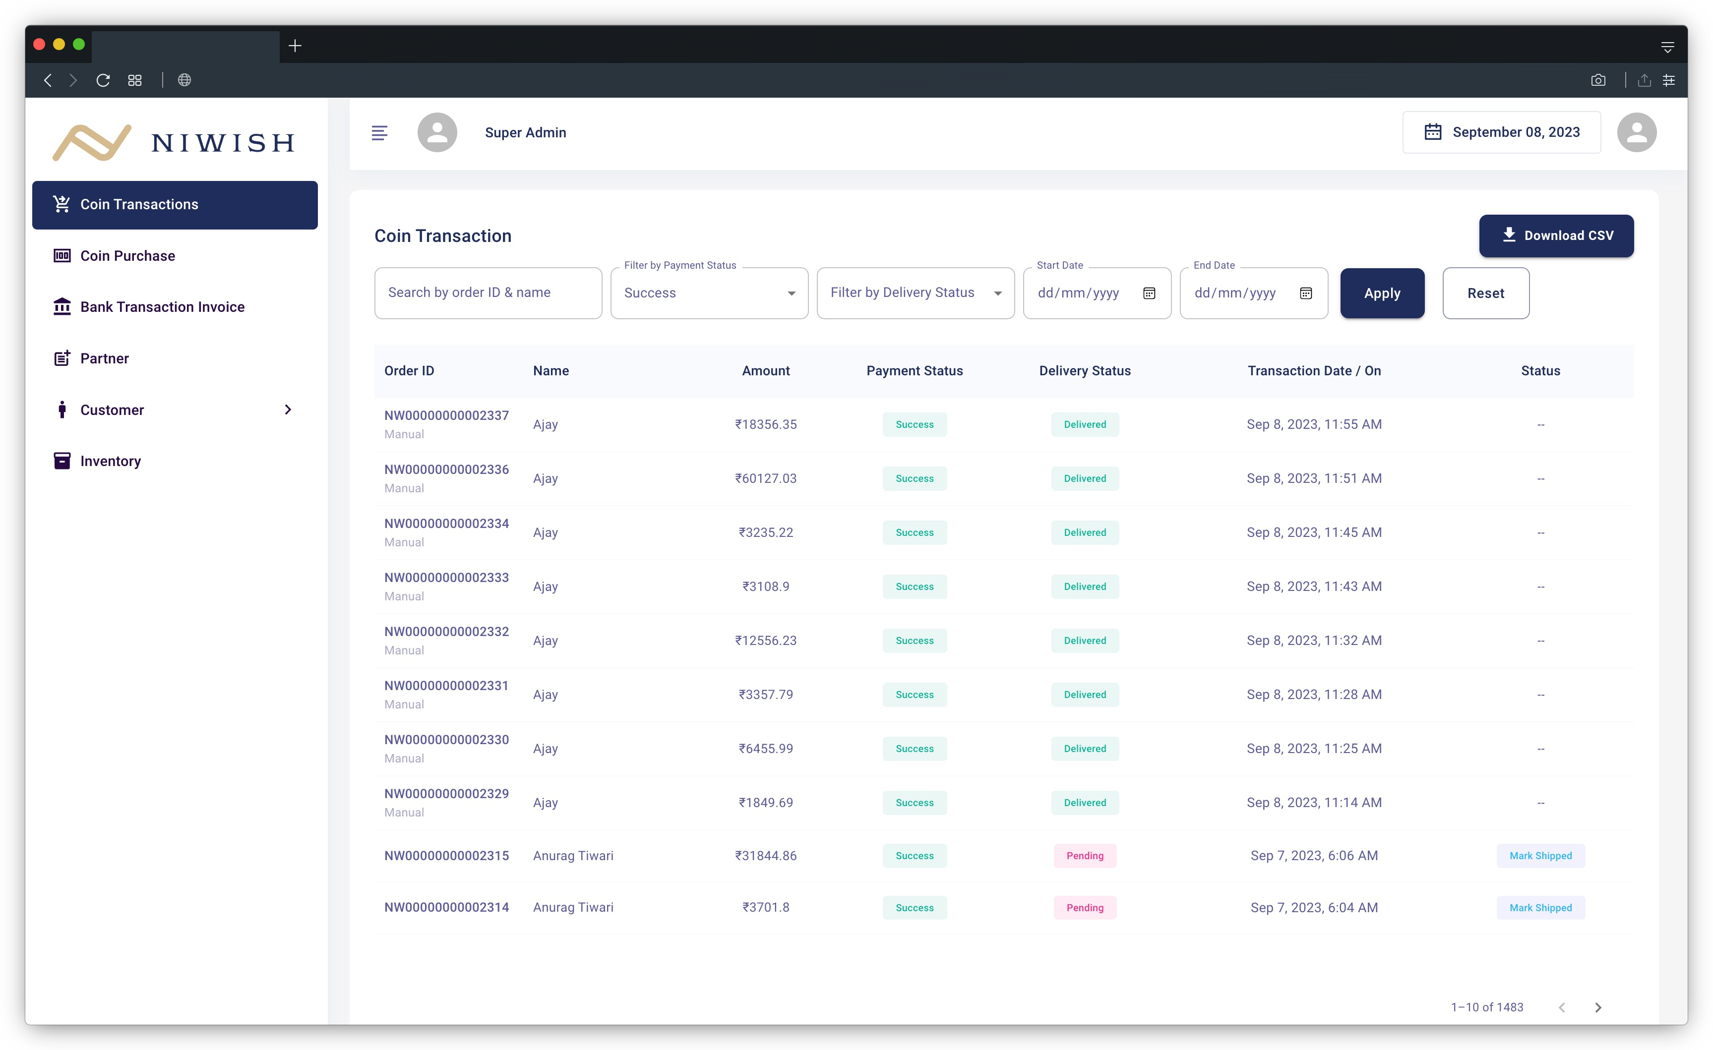This screenshot has height=1050, width=1713.
Task: Open browser settings sliders icon
Action: click(x=1668, y=80)
